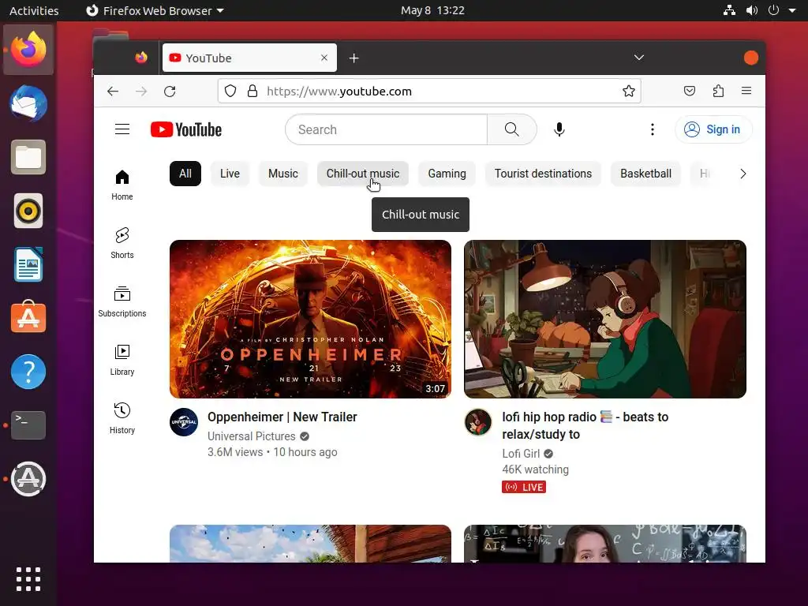Open Ubuntu Software from dock
Screen dimensions: 808x606
[28, 317]
